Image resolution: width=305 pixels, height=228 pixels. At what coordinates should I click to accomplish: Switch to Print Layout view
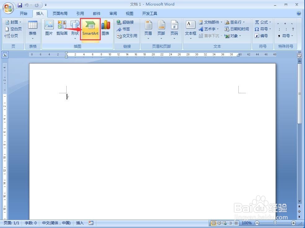point(213,223)
